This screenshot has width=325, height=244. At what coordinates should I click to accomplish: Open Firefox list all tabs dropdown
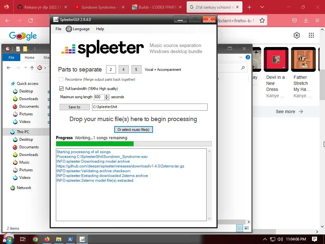point(262,7)
